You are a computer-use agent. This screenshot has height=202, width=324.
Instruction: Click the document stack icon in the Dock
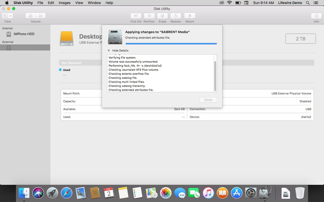[286, 193]
